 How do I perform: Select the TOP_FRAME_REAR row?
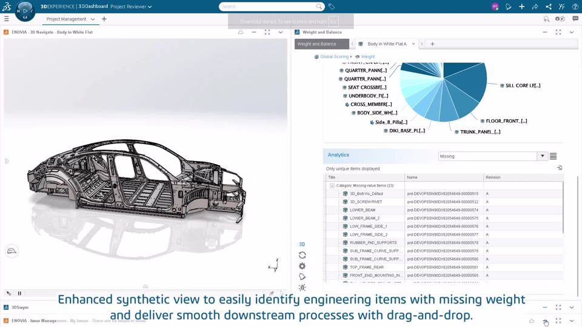pyautogui.click(x=444, y=267)
